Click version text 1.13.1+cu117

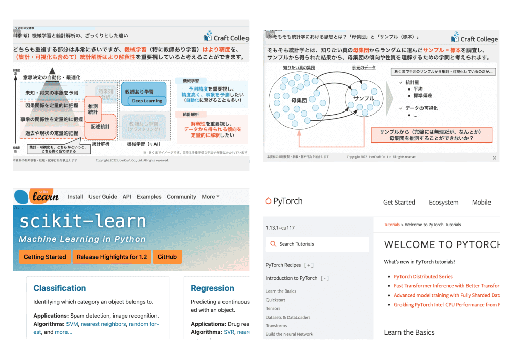280,228
